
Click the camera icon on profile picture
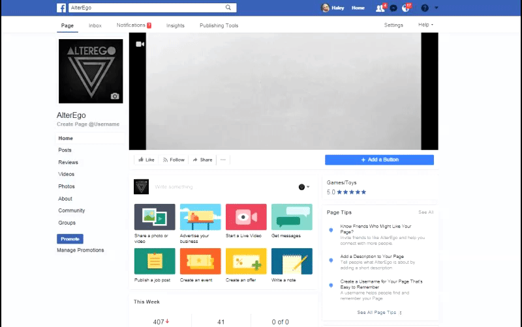coord(115,96)
